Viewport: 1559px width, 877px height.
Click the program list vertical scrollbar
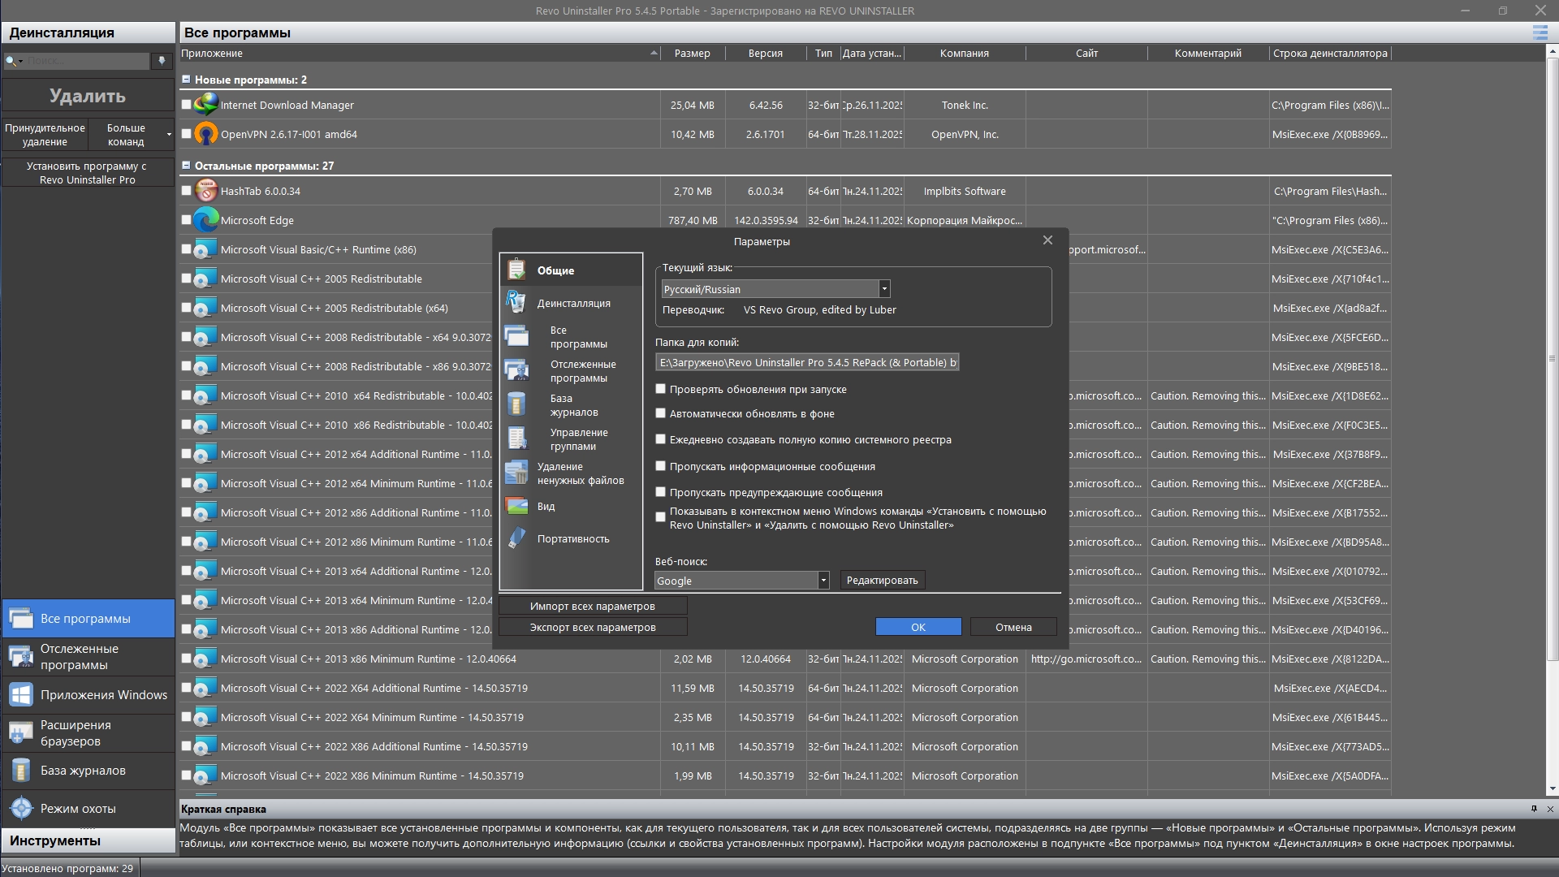(1552, 357)
